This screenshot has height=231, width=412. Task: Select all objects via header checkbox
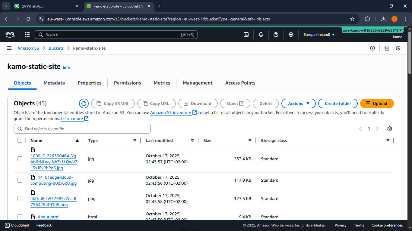click(20, 140)
